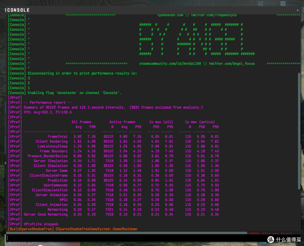Click the 'FPS: Avg=263.3, P1=139.6' line
The image size is (304, 246).
[48, 112]
